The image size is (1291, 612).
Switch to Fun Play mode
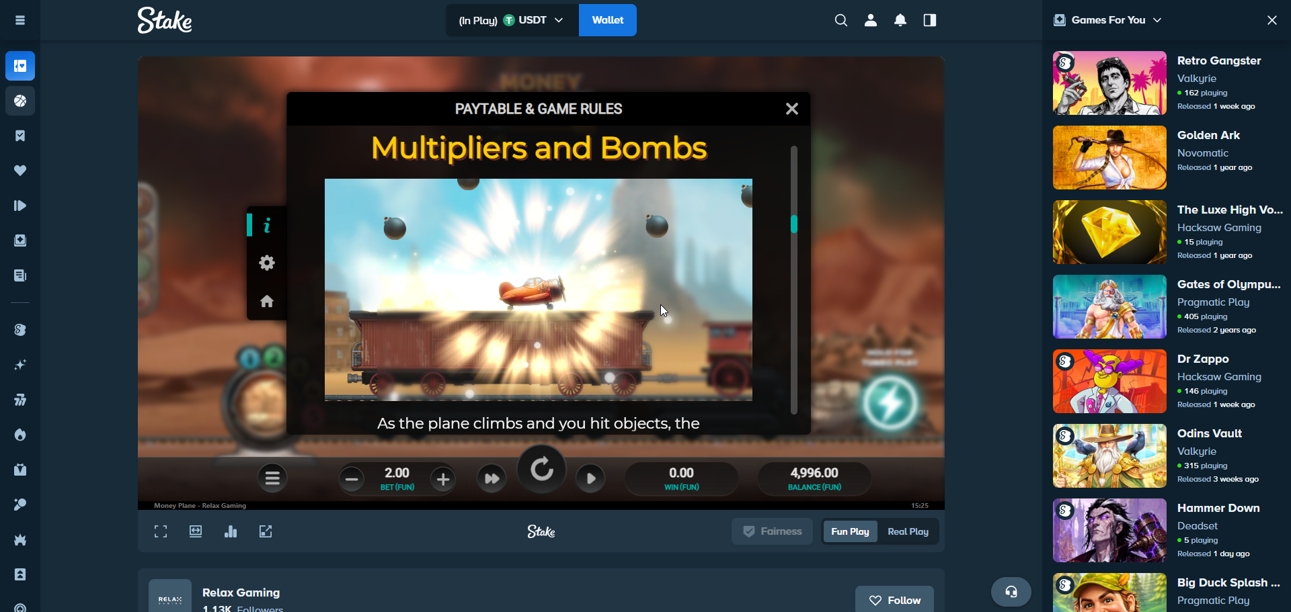[850, 531]
